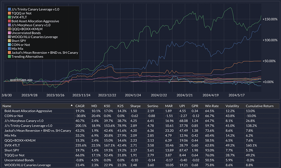This screenshot has height=168, width=281.
Task: Click Short SPY win rate 93.0%
Action: pos(210,150)
